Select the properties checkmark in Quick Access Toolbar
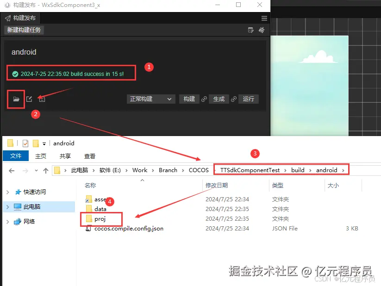Image resolution: width=381 pixels, height=286 pixels. [25, 143]
